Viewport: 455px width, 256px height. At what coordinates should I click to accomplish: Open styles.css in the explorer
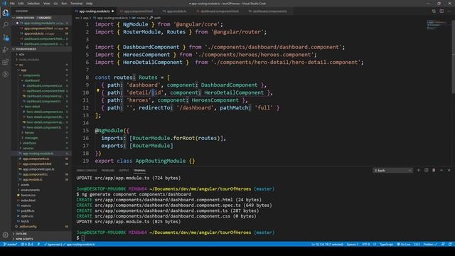point(27,216)
